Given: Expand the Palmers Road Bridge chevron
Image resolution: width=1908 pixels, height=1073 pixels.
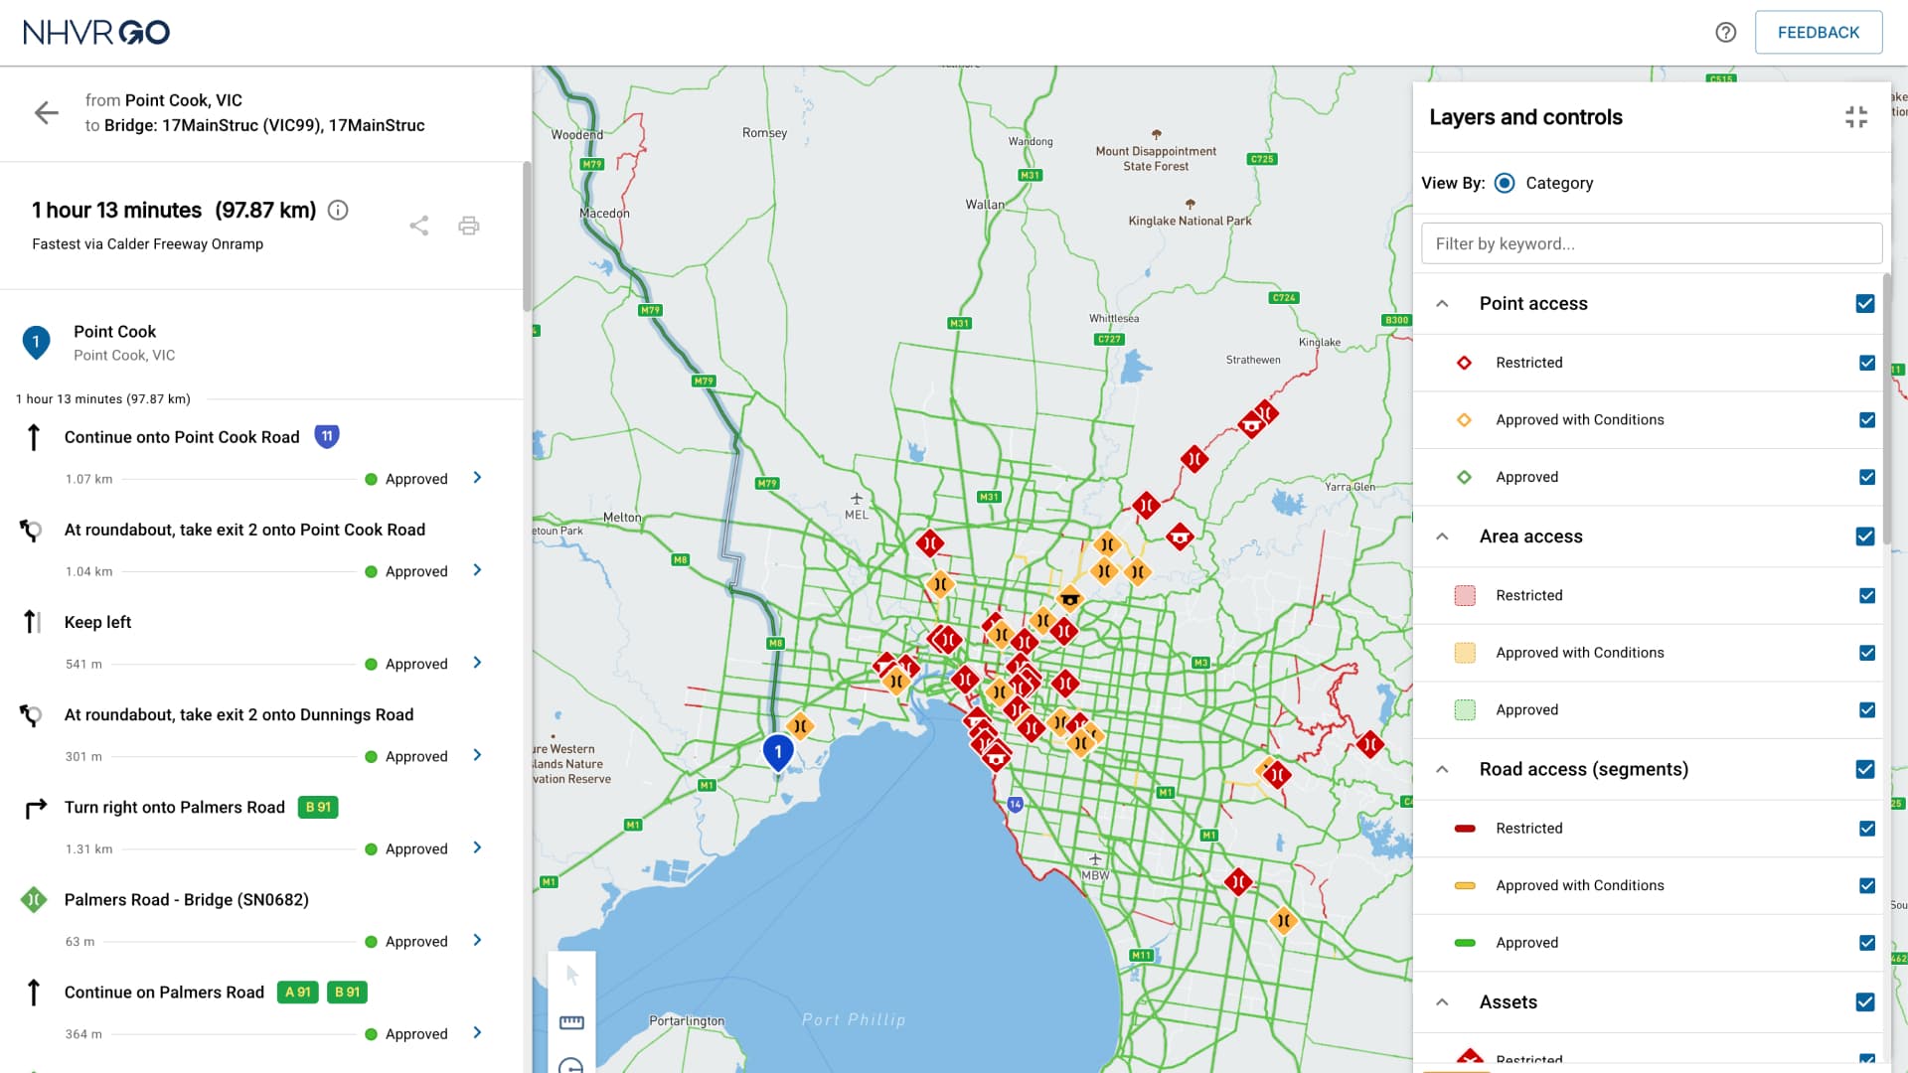Looking at the screenshot, I should point(477,940).
